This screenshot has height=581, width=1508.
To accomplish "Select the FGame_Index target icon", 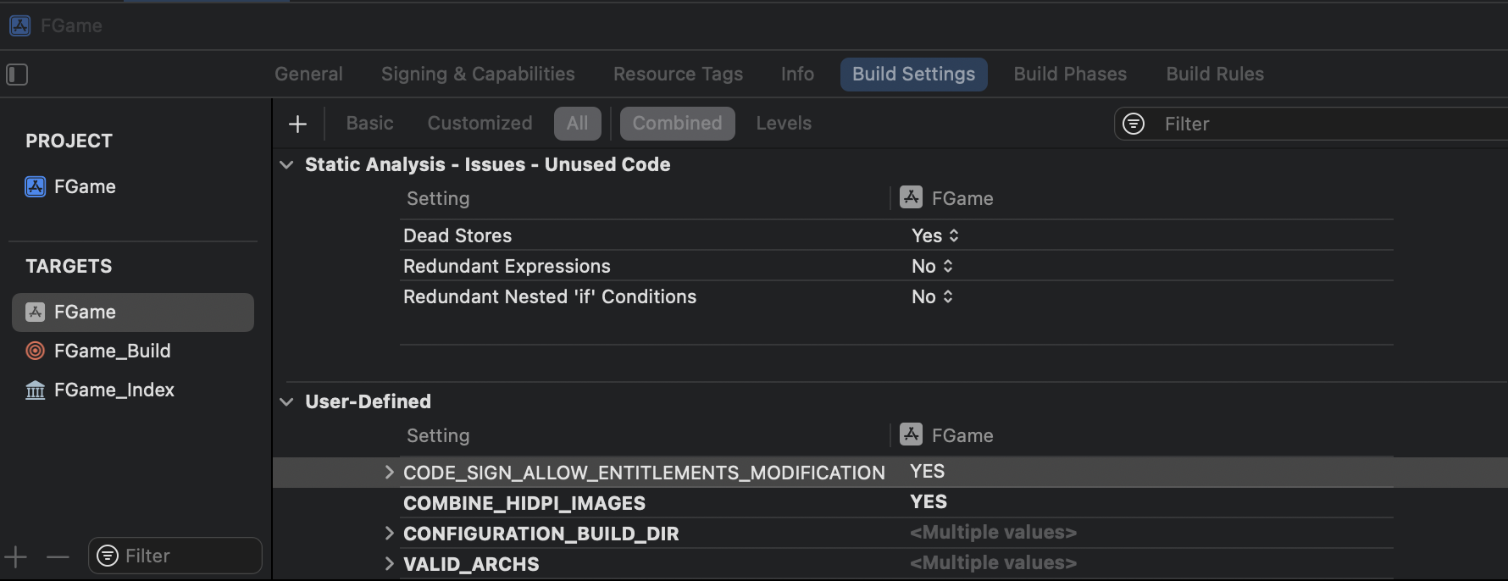I will [x=36, y=390].
